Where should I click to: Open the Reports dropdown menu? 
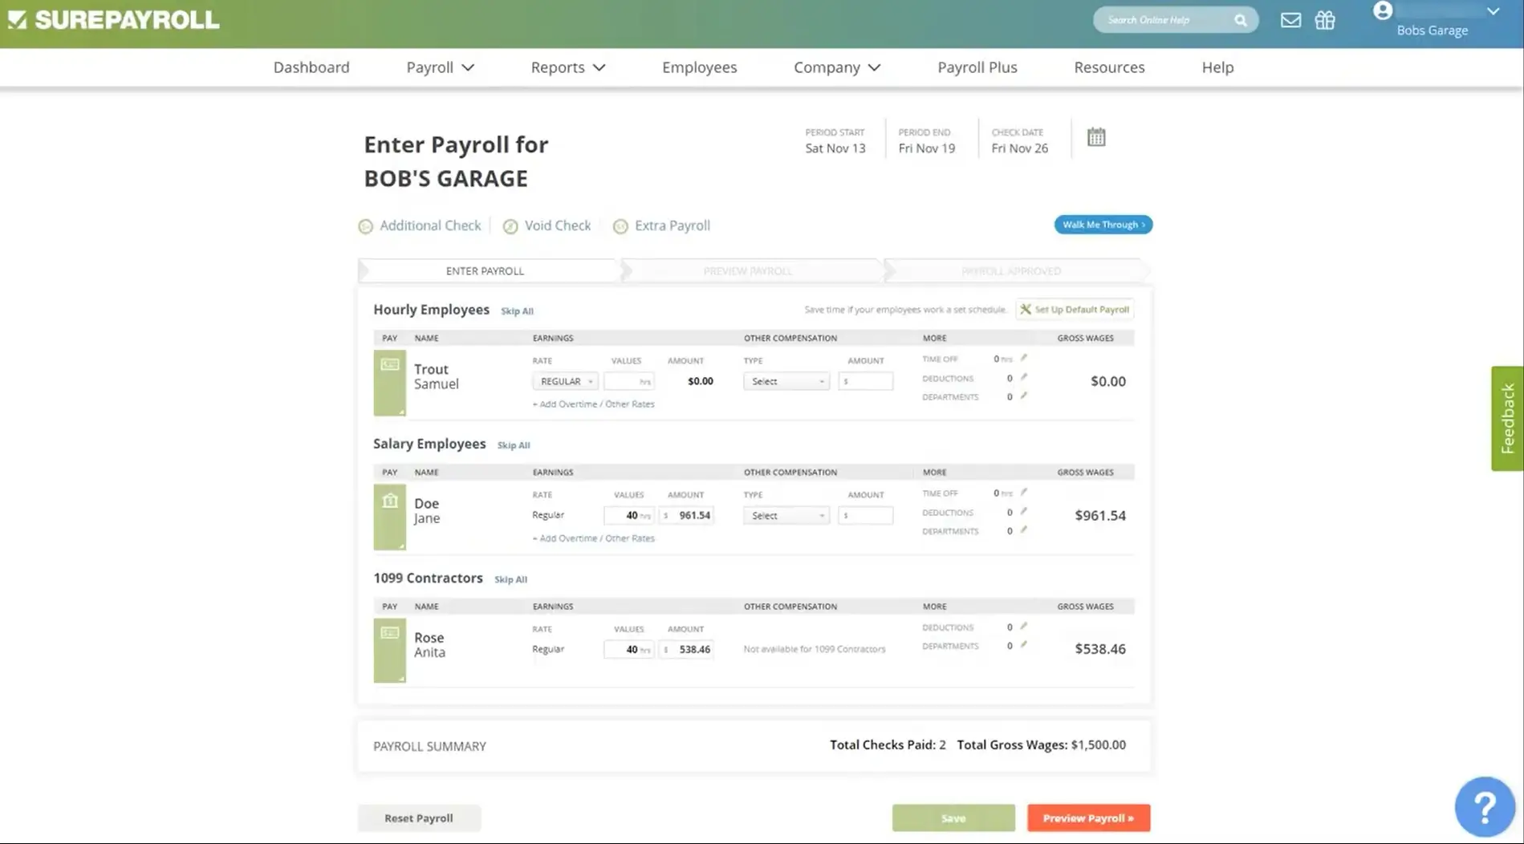[567, 67]
